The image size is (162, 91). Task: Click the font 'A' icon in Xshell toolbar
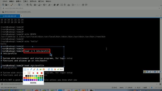(49, 5)
